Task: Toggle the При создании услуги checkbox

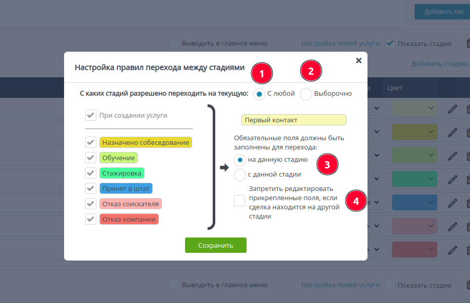Action: (x=91, y=115)
